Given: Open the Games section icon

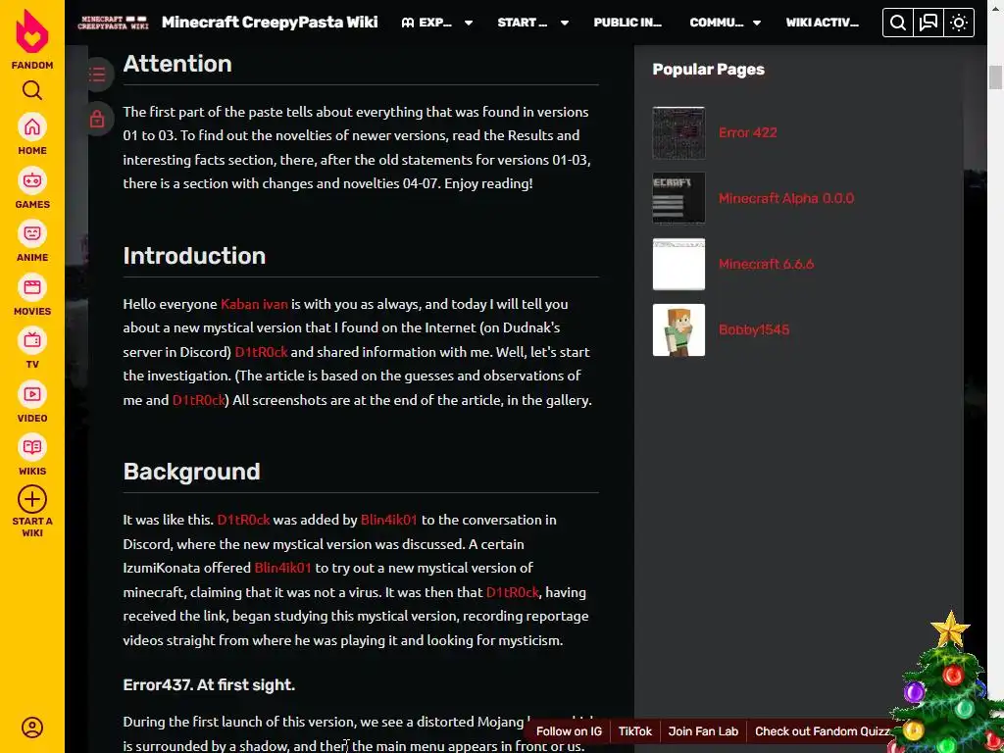Looking at the screenshot, I should 32,181.
